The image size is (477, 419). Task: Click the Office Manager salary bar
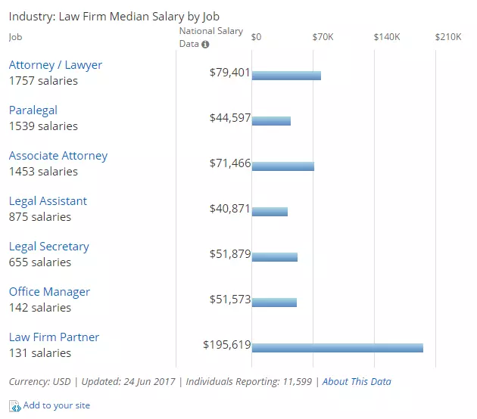click(x=274, y=303)
